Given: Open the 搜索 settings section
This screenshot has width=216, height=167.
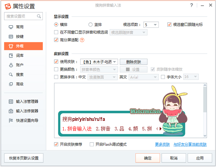Looking at the screenshot, I should click(23, 75).
